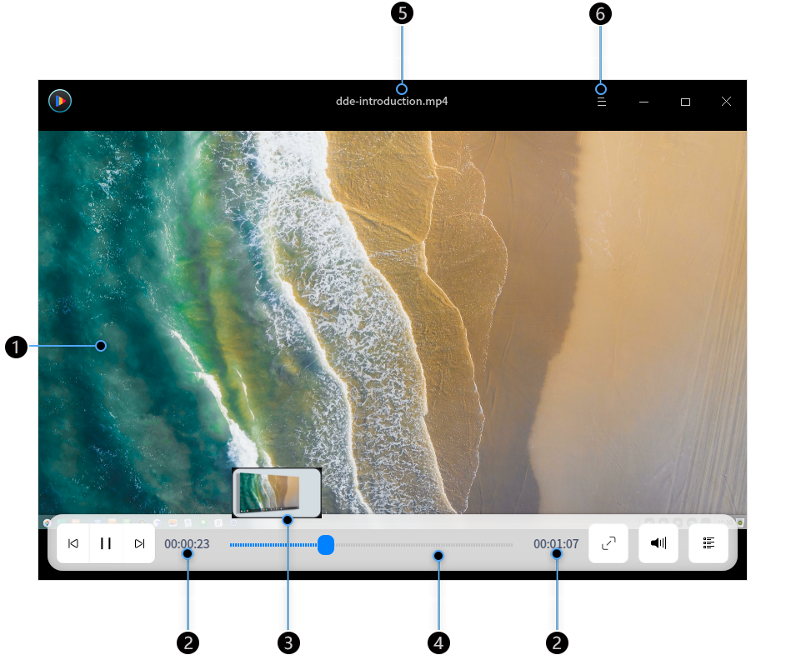
Task: Minimize the movie player window
Action: pyautogui.click(x=643, y=102)
